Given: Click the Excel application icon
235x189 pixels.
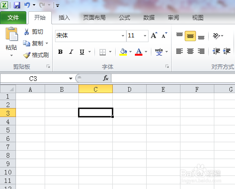Looking at the screenshot, I should 4,5.
